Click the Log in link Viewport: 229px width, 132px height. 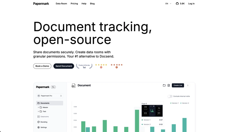pyautogui.click(x=191, y=4)
